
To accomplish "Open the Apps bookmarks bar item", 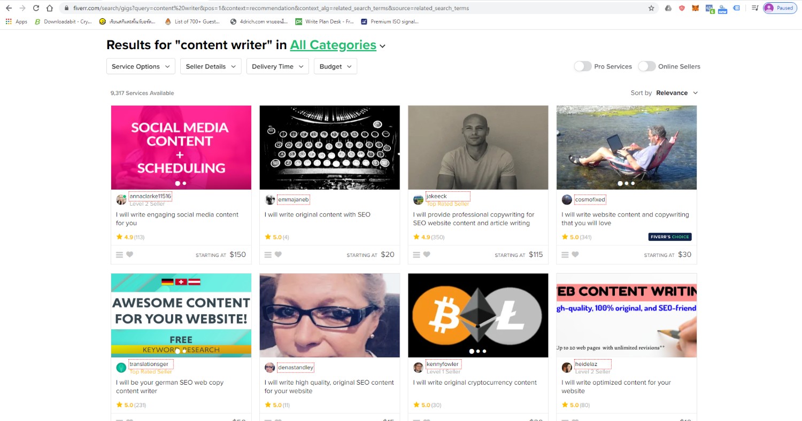I will (x=17, y=22).
